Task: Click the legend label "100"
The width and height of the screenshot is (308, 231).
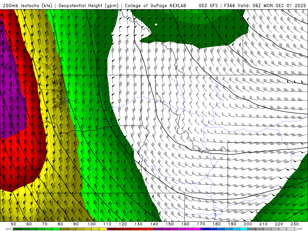Action: click(x=92, y=224)
